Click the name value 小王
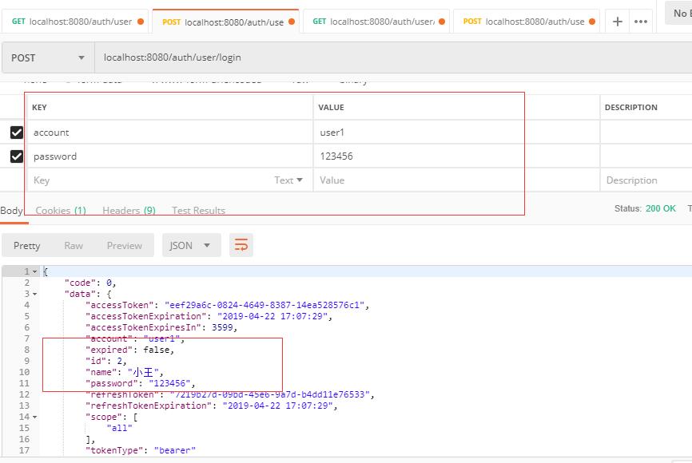Viewport: 692px width, 463px height. pos(143,372)
